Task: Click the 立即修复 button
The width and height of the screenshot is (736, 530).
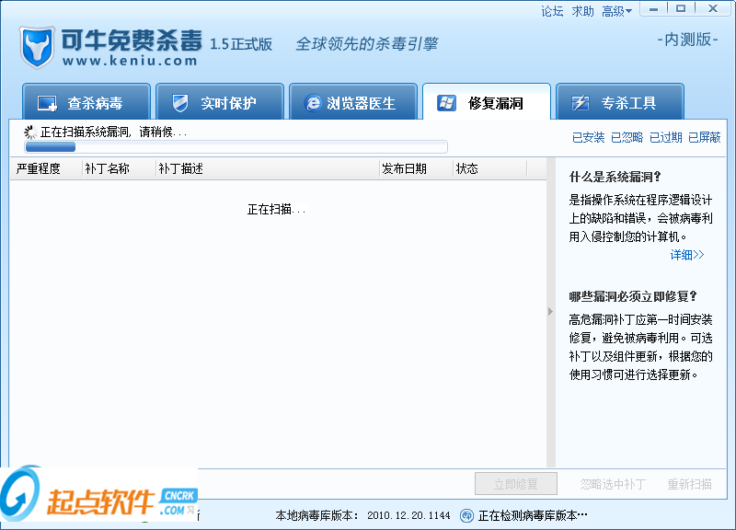Action: click(516, 483)
